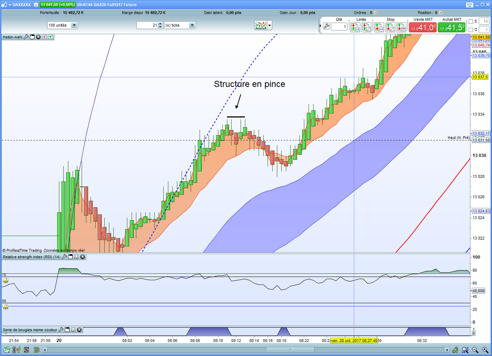Select the RSI 30 level alert bell
The image size is (492, 356).
5,307
